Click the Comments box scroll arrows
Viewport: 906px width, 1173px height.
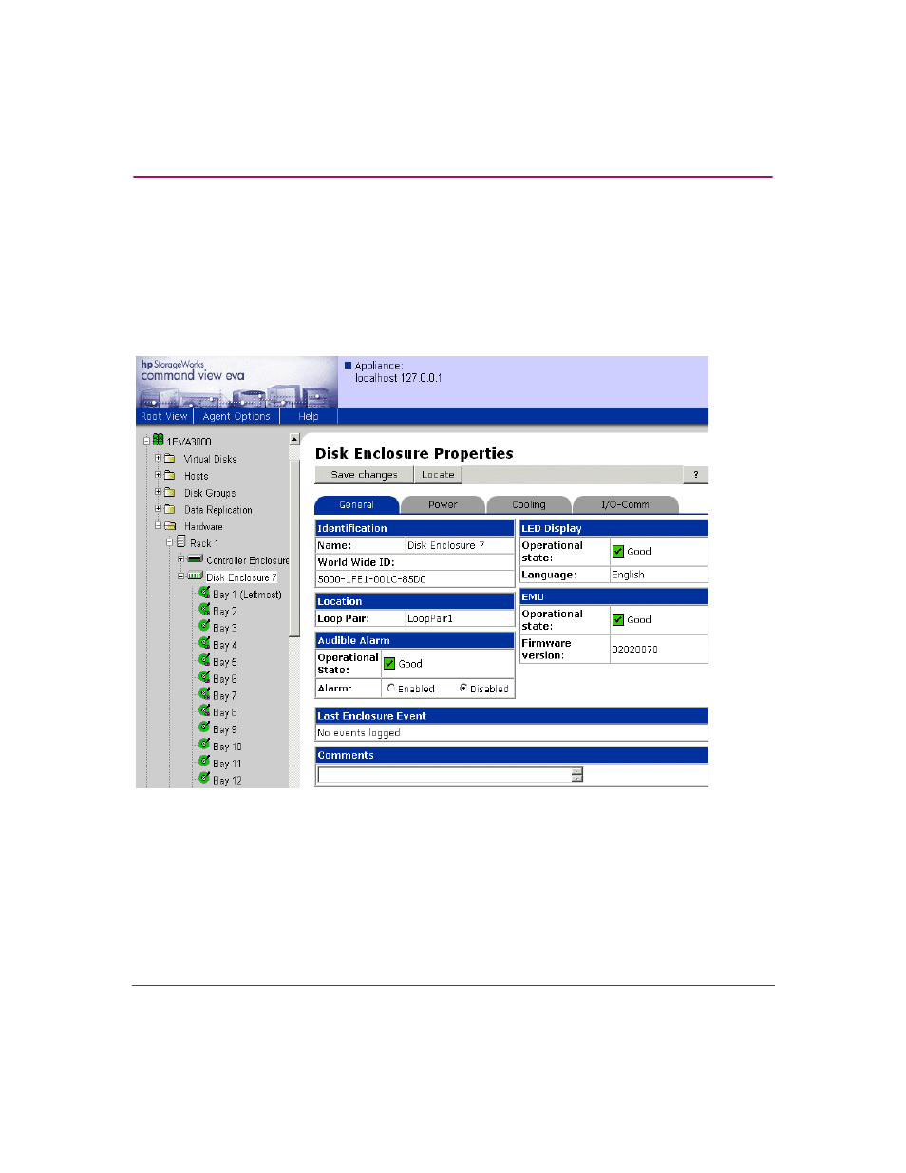(577, 775)
